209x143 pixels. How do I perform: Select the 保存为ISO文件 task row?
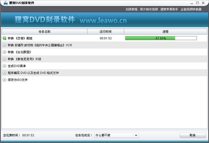104,80
